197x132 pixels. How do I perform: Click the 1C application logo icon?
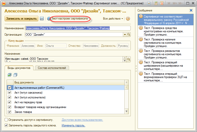(x=4, y=3)
